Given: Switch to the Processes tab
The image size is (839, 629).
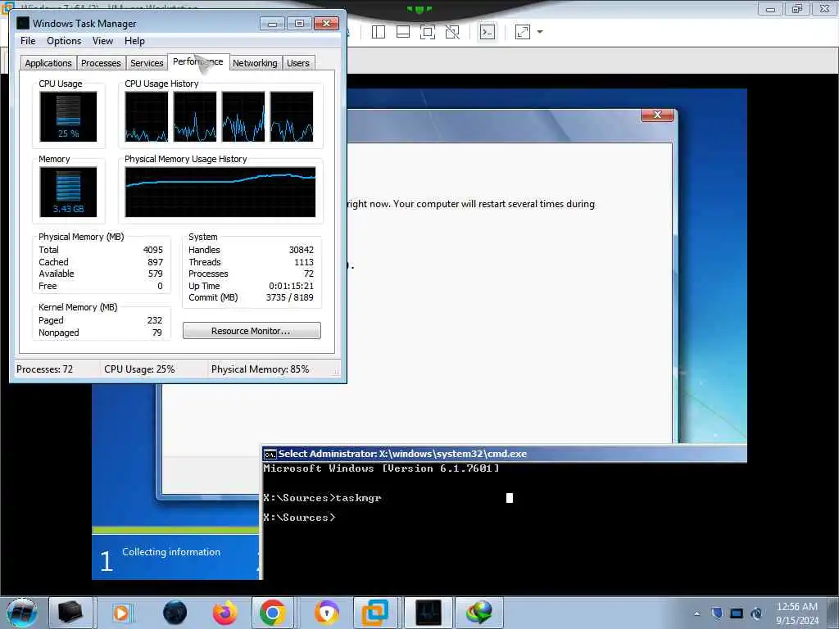Looking at the screenshot, I should pyautogui.click(x=101, y=63).
